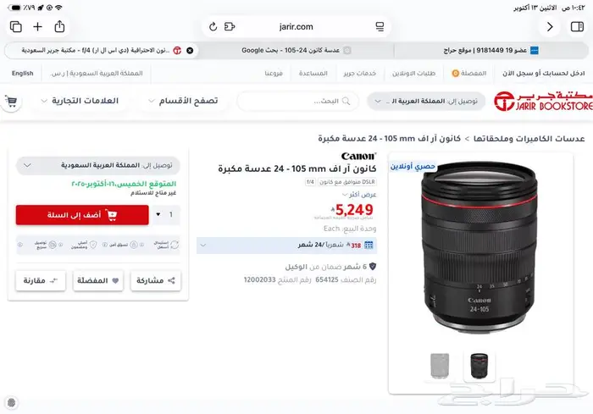The width and height of the screenshot is (593, 414).
Task: Open the tab overview icon
Action: point(16,26)
